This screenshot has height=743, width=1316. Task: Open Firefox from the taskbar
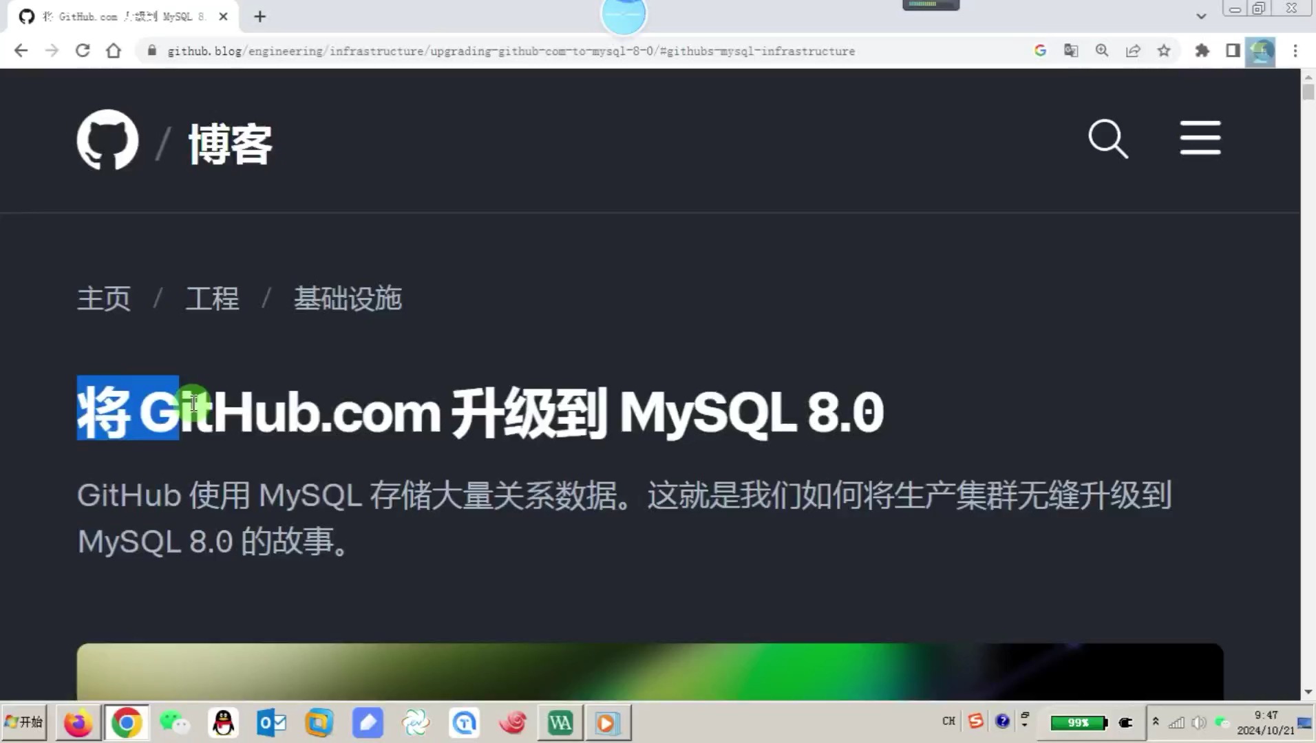[78, 722]
